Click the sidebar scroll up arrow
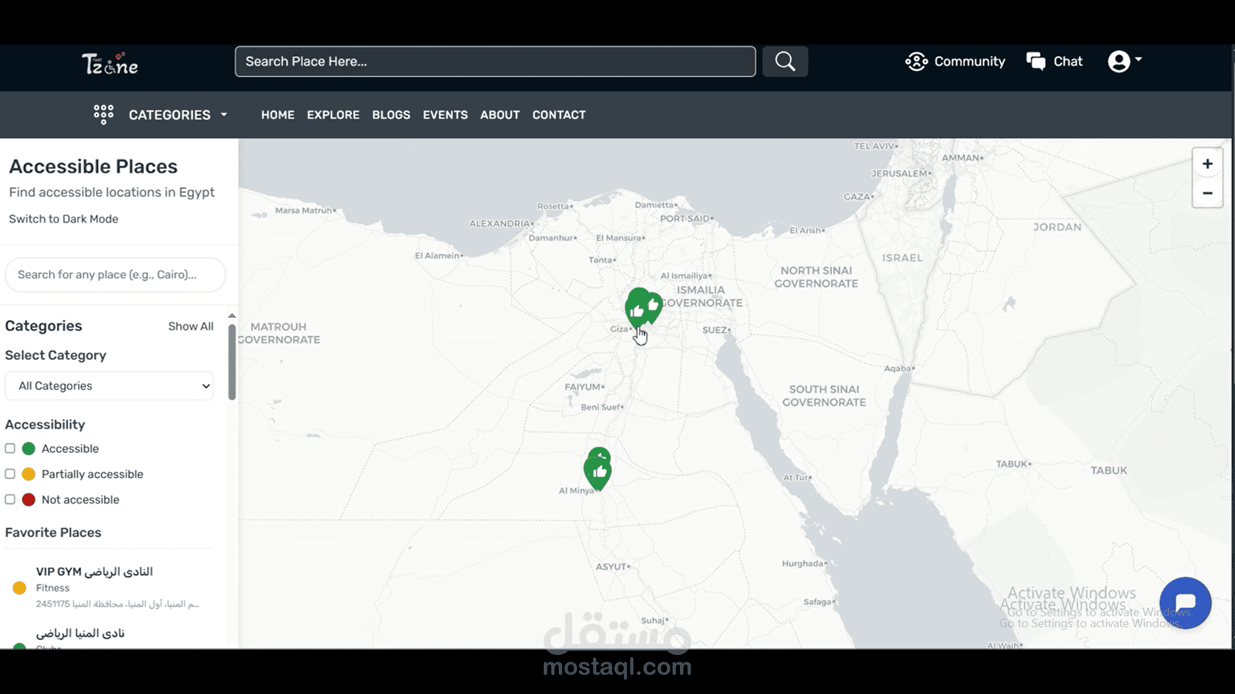Viewport: 1235px width, 694px height. point(232,316)
